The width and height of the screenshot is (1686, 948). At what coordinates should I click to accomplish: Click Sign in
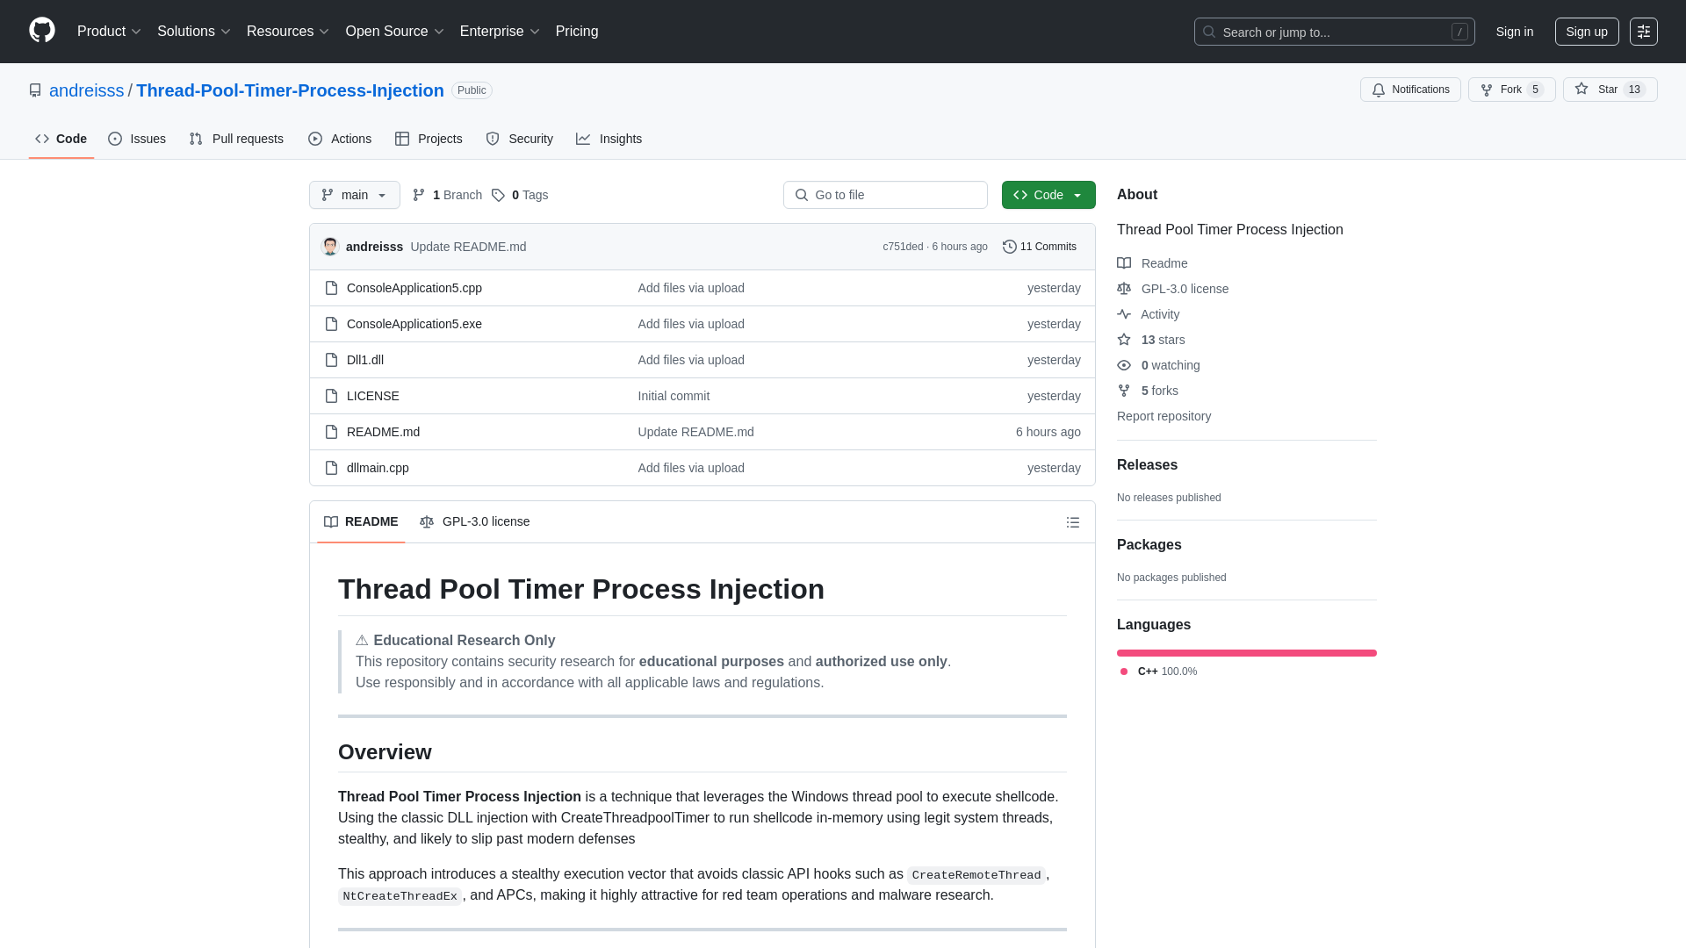click(1515, 32)
